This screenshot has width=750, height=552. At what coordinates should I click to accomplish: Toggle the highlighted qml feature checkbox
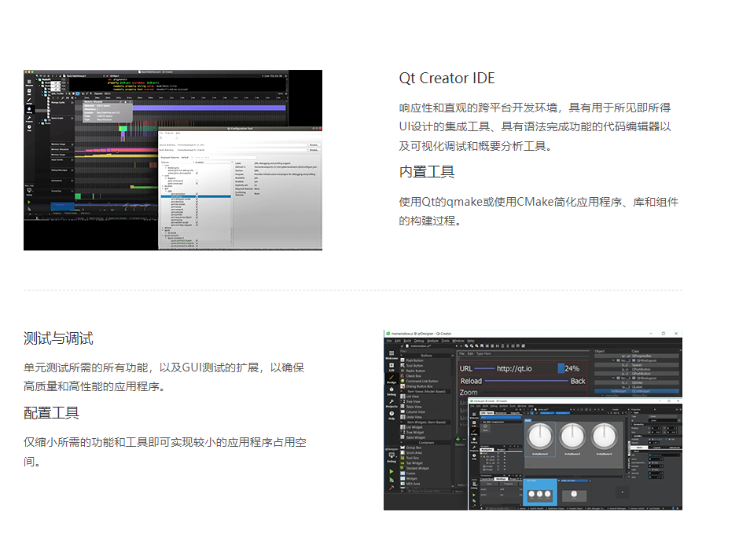click(196, 196)
